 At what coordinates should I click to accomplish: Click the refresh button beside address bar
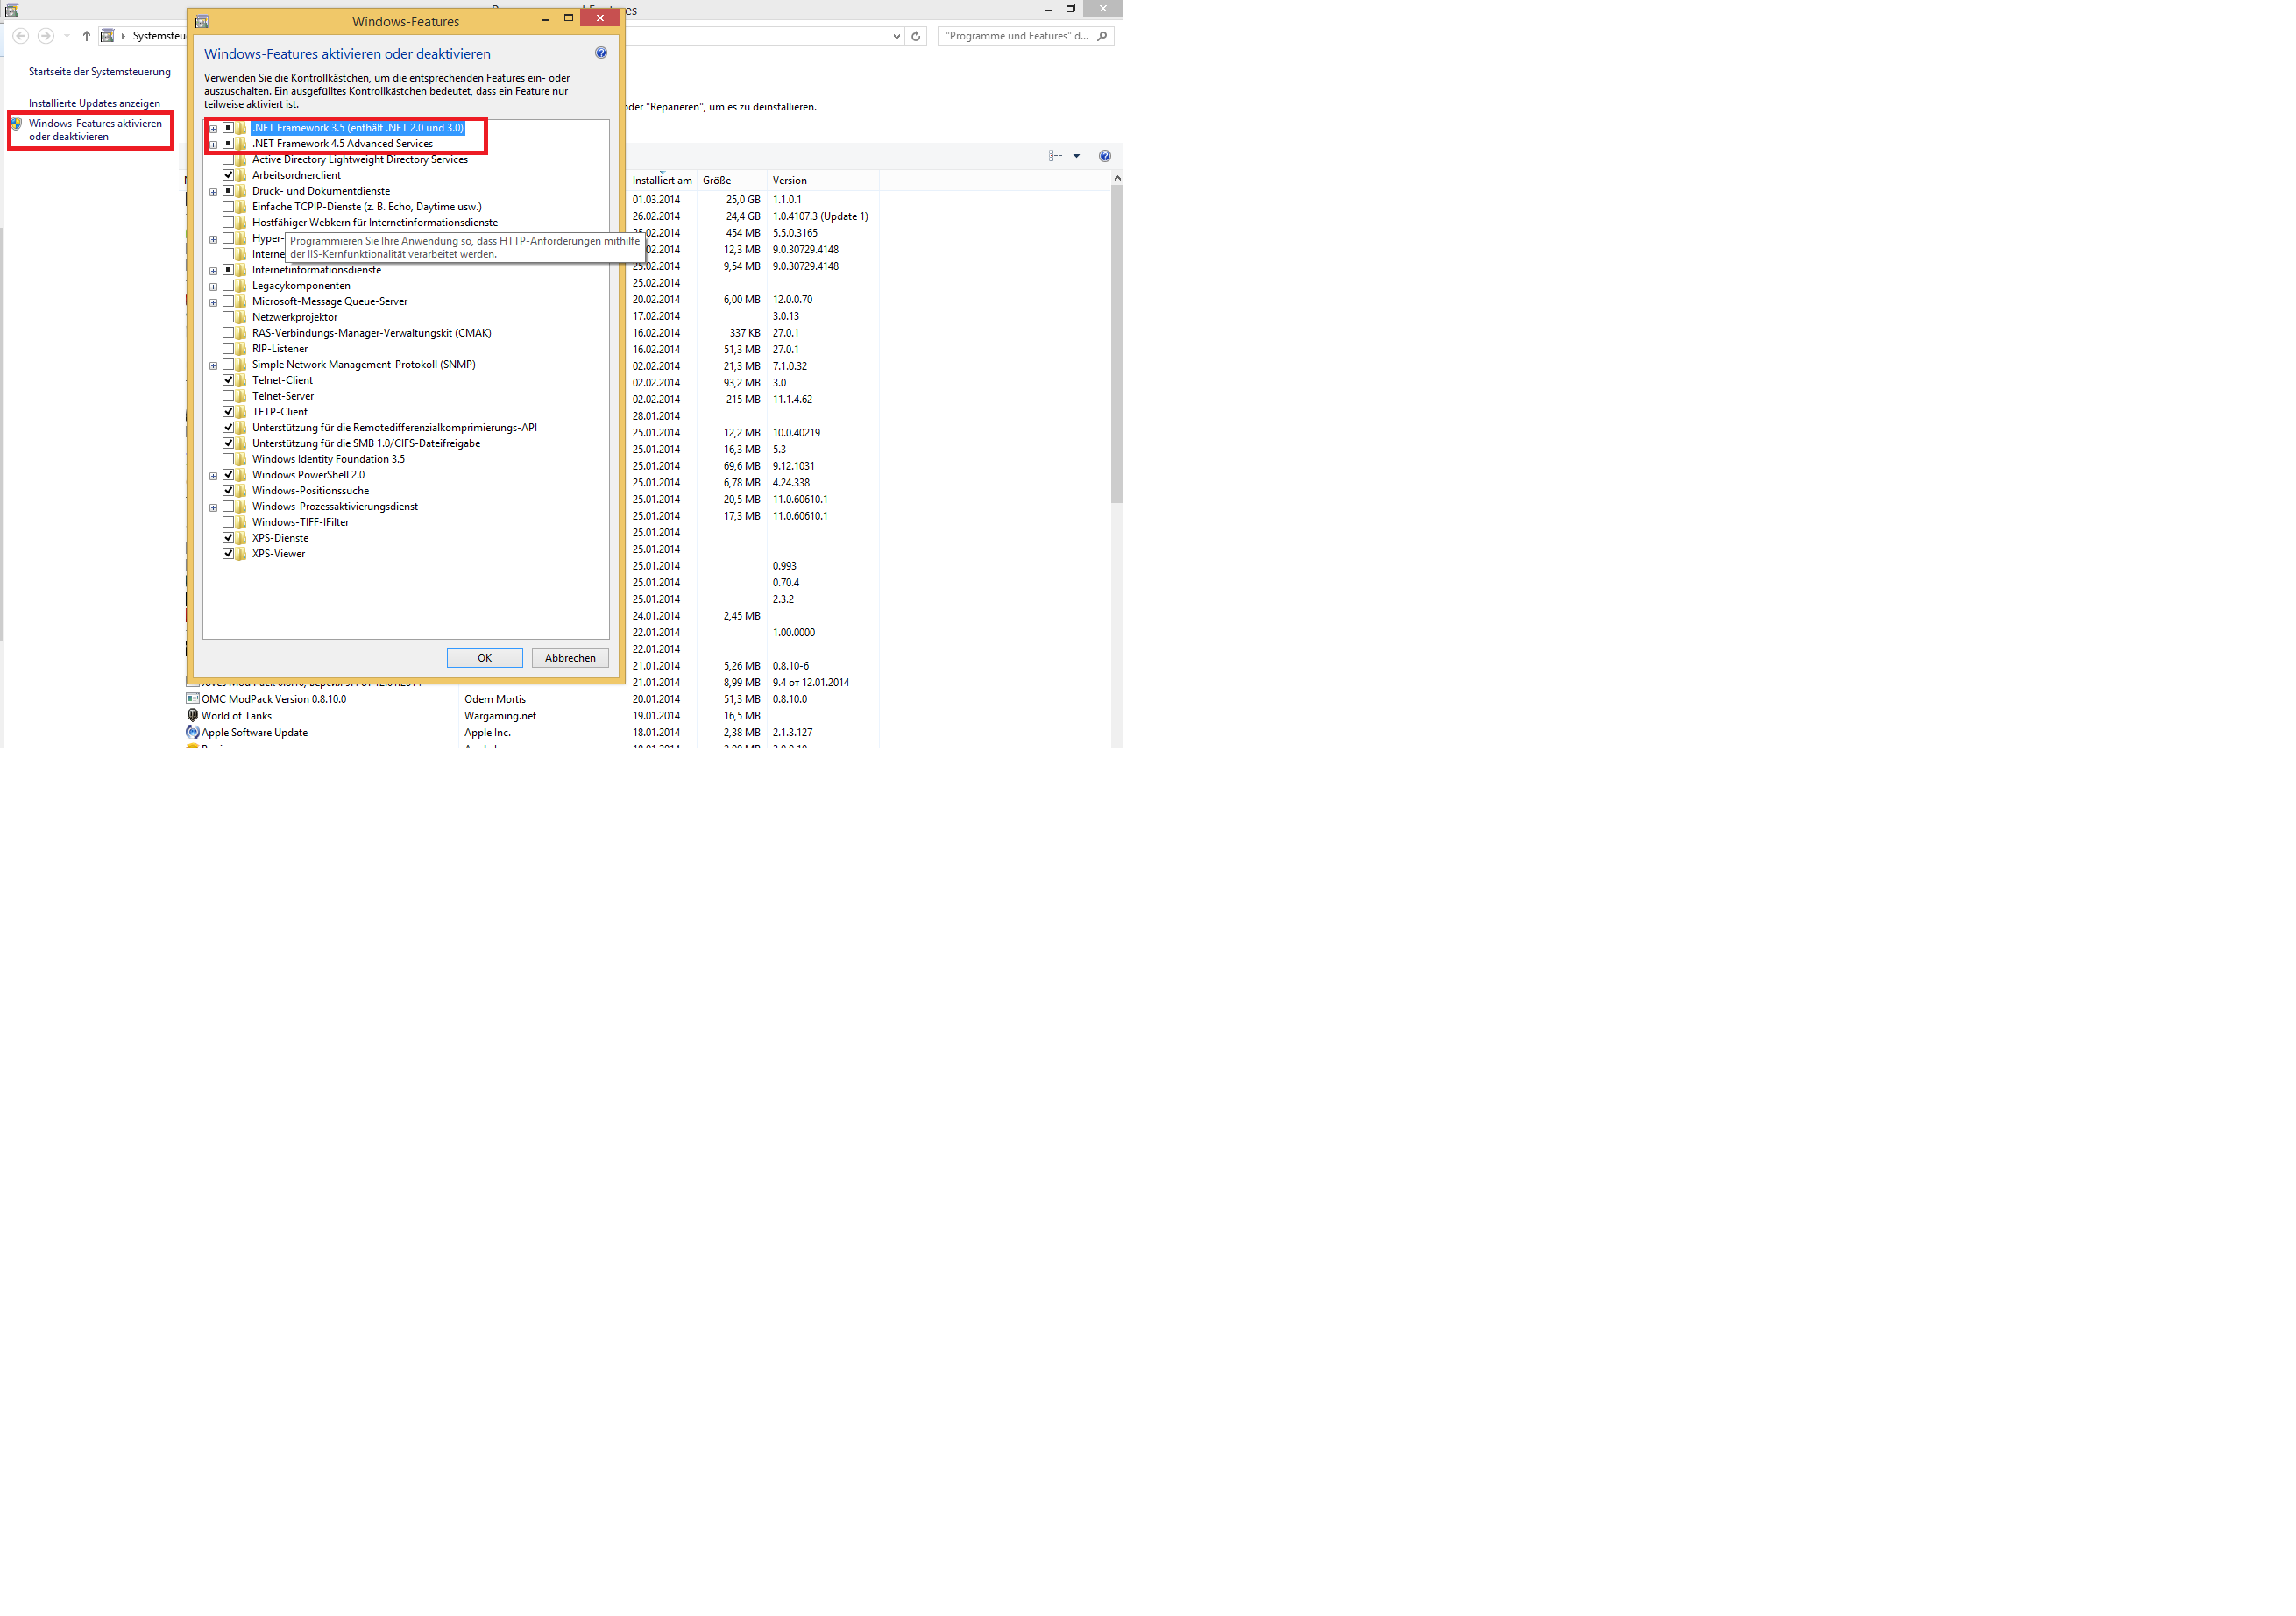tap(915, 36)
